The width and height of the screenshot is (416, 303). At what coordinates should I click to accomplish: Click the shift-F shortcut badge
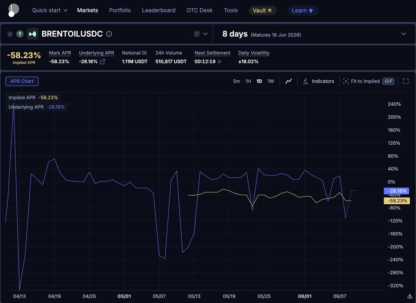388,81
